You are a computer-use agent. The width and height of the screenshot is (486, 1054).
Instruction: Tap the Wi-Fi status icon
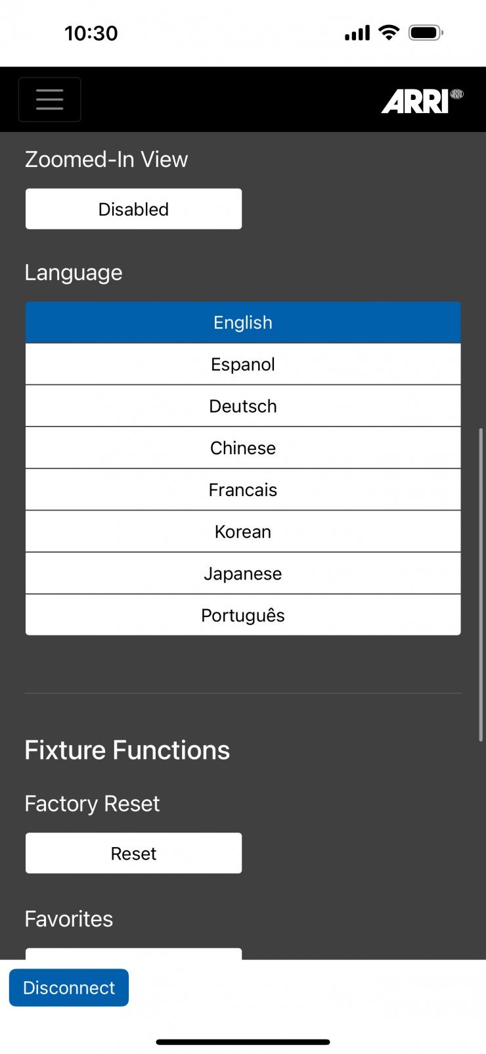pos(389,33)
